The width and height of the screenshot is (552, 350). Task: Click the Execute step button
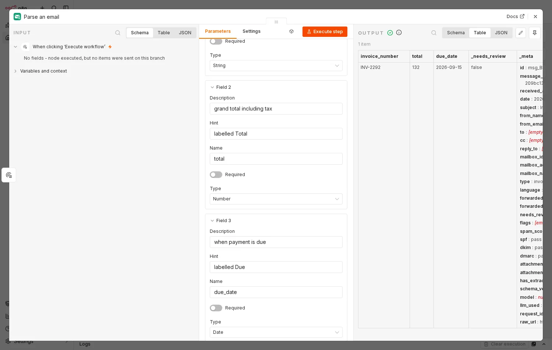point(325,32)
